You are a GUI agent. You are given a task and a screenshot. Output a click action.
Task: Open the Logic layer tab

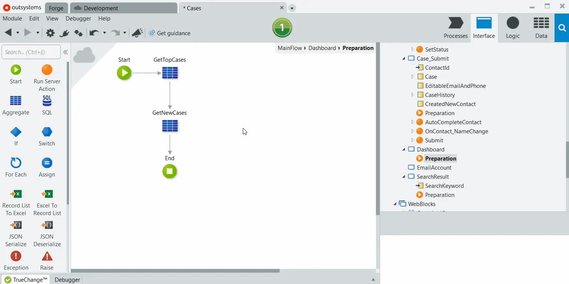click(512, 28)
